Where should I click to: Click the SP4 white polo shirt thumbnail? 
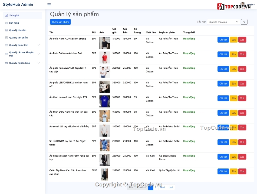(104, 86)
